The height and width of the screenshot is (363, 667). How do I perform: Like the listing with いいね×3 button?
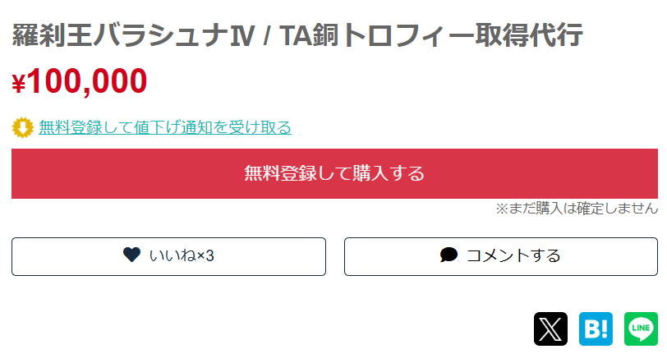(x=168, y=256)
